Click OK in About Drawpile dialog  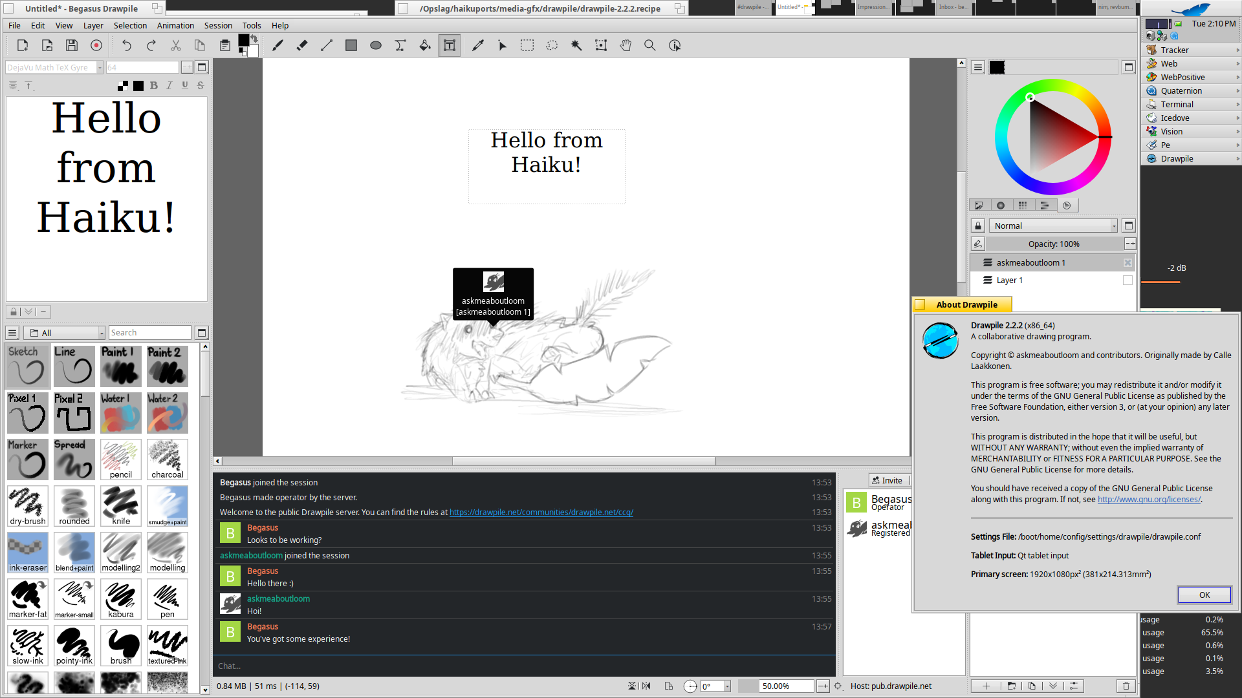[1204, 595]
